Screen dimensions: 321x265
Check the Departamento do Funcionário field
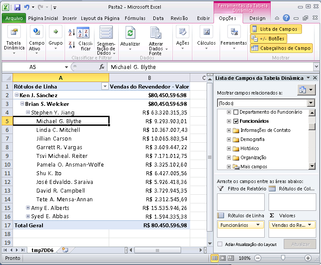tap(235, 112)
